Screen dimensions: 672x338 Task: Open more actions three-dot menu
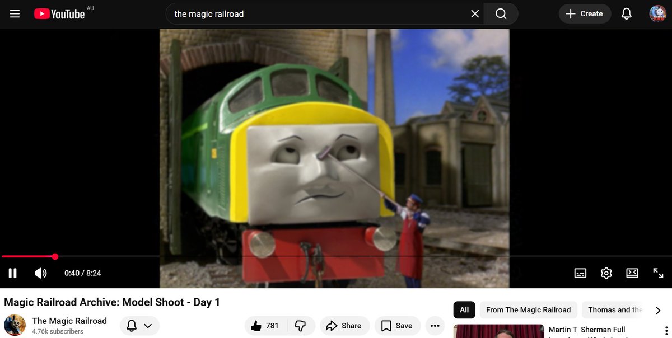click(x=435, y=326)
